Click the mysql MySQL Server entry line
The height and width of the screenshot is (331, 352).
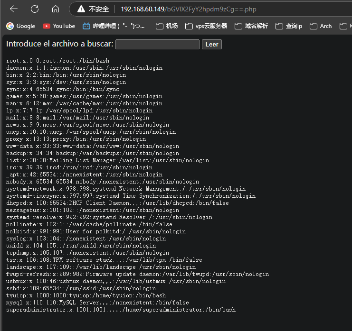pyautogui.click(x=97, y=303)
